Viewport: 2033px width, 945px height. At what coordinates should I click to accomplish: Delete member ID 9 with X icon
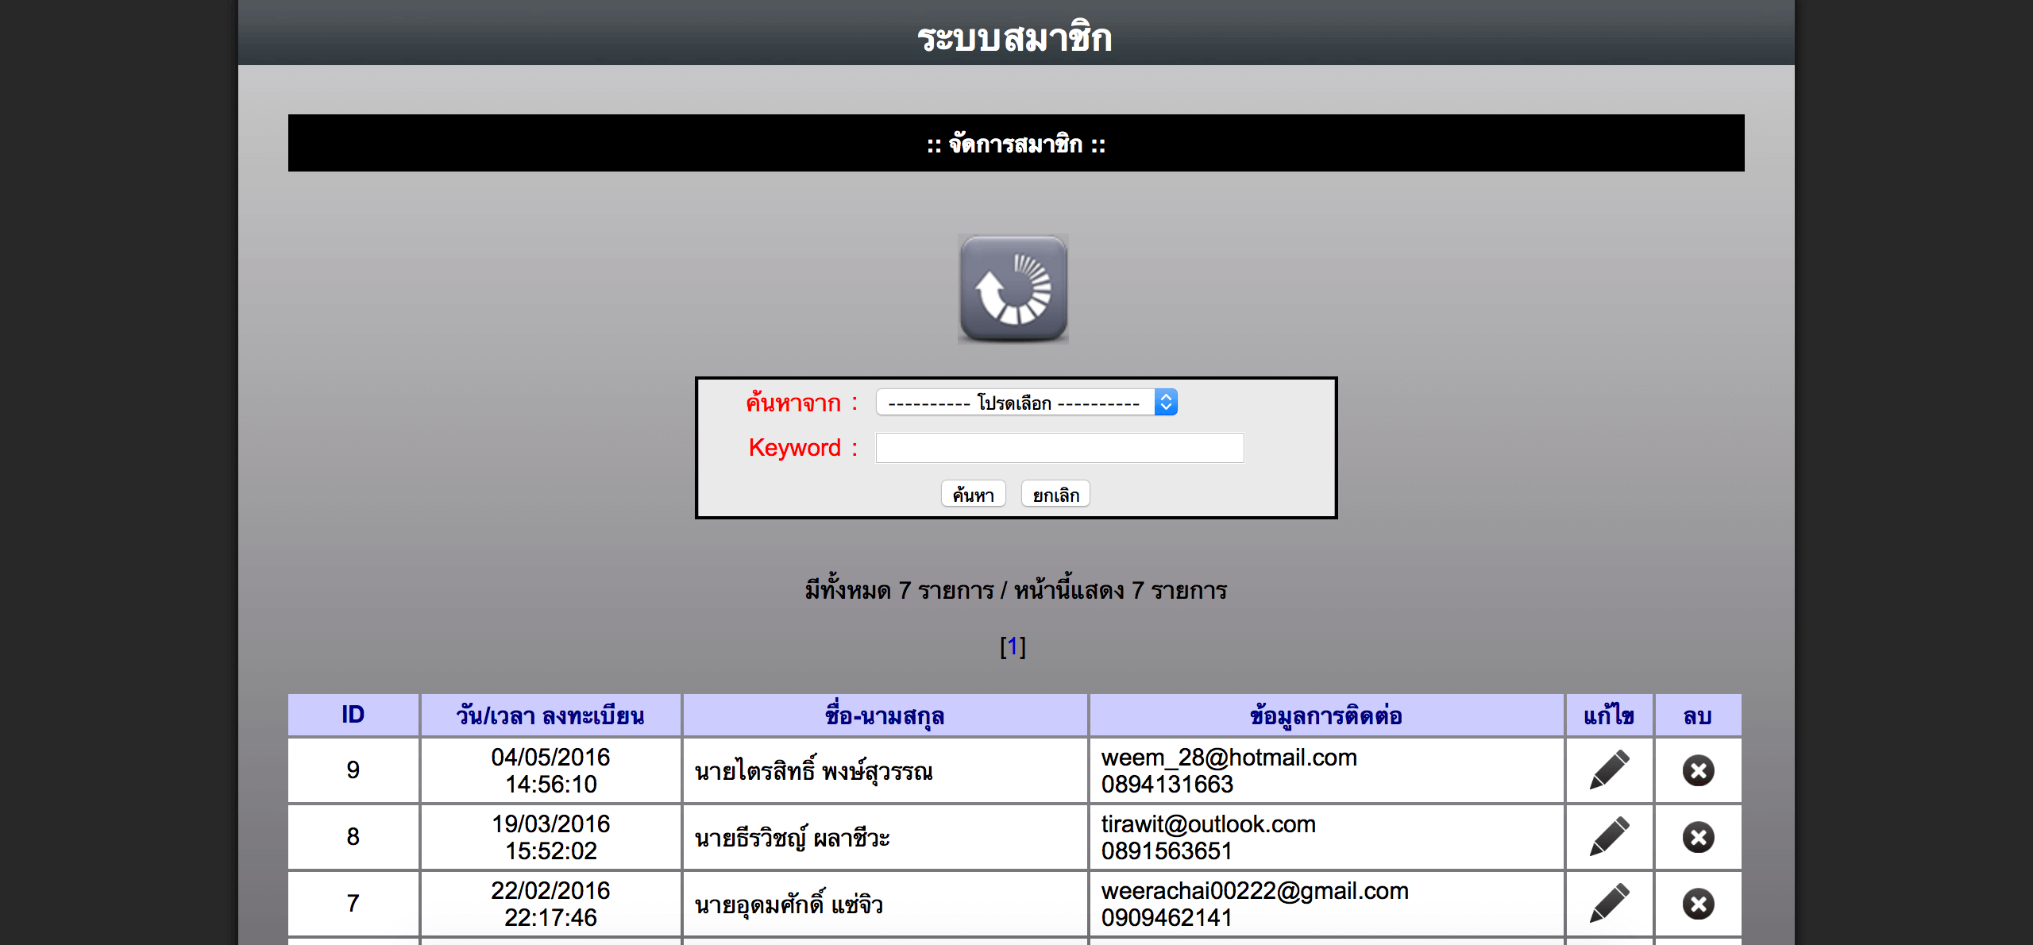point(1698,770)
